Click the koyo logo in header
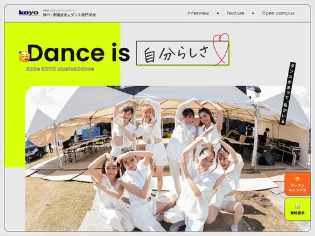Image resolution: width=315 pixels, height=236 pixels. 28,13
